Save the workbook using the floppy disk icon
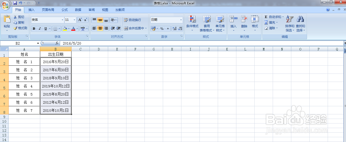This screenshot has width=346, height=142. click(x=15, y=3)
